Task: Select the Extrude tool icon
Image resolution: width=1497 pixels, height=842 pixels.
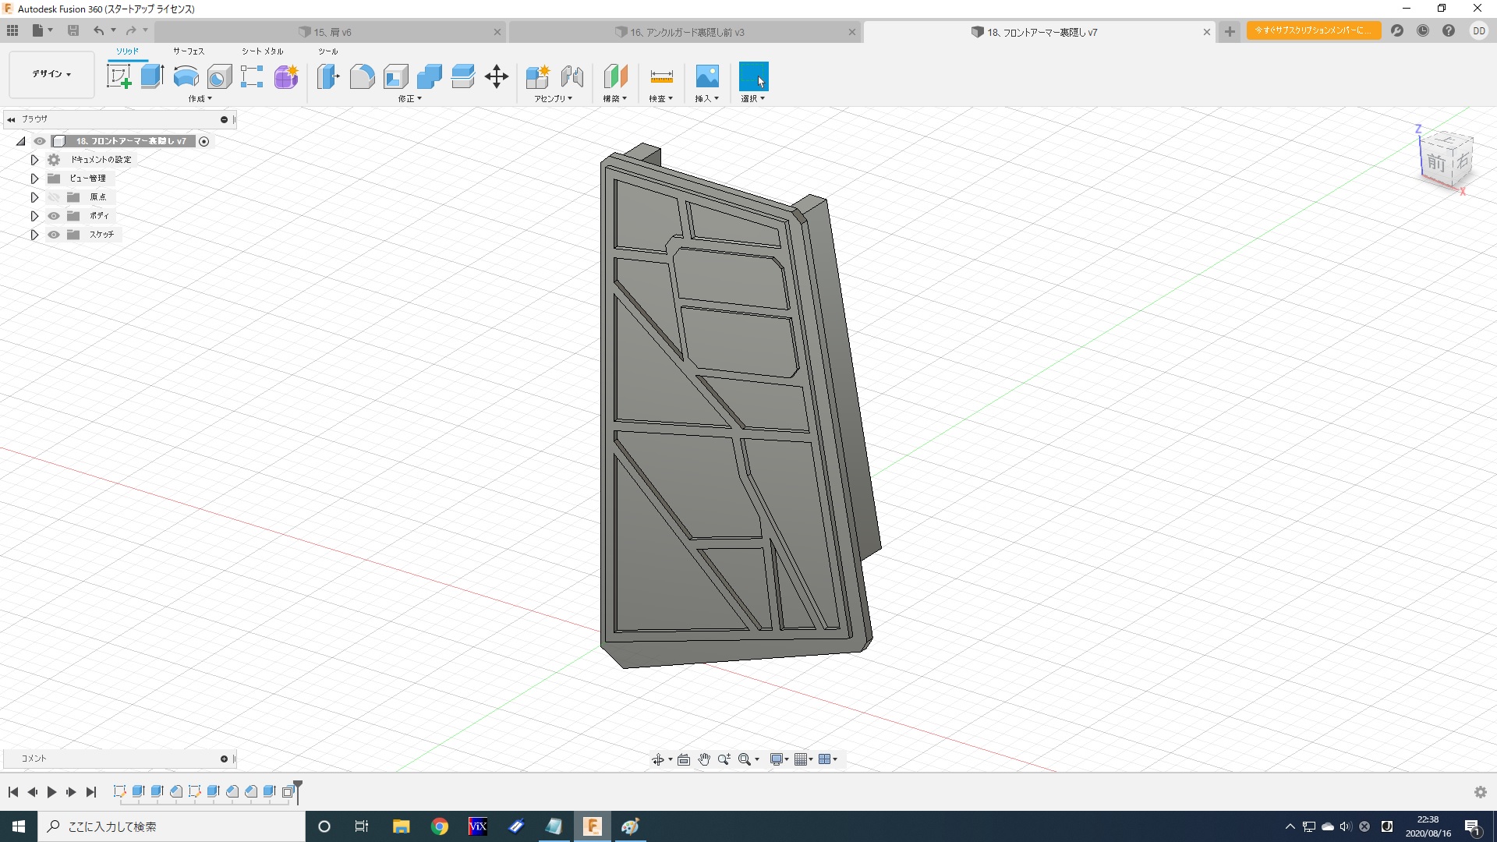Action: point(152,76)
